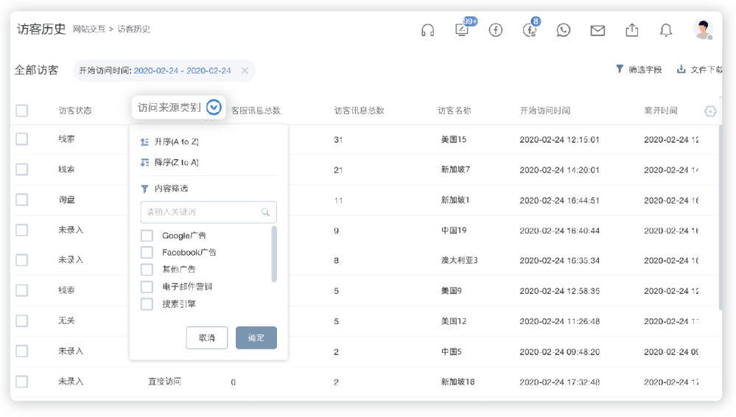The height and width of the screenshot is (417, 736).
Task: Click the 访客名称 column header
Action: click(455, 111)
